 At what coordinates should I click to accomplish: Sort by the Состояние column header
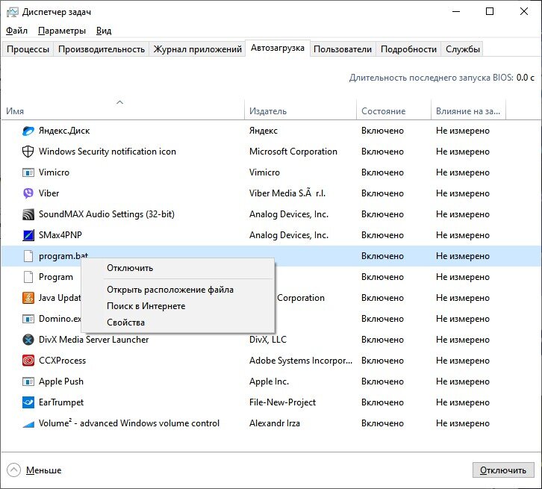point(393,111)
